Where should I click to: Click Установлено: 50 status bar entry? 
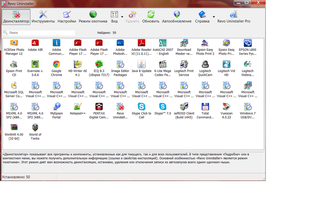click(x=16, y=177)
